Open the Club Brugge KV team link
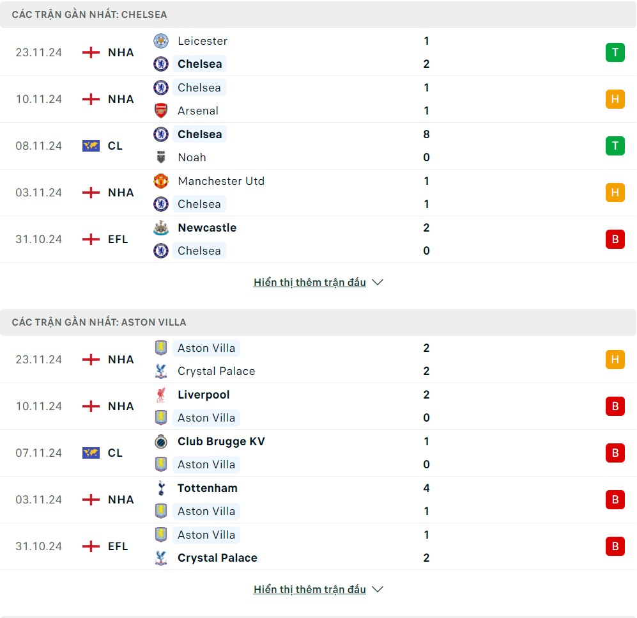The width and height of the screenshot is (637, 618). [x=221, y=441]
